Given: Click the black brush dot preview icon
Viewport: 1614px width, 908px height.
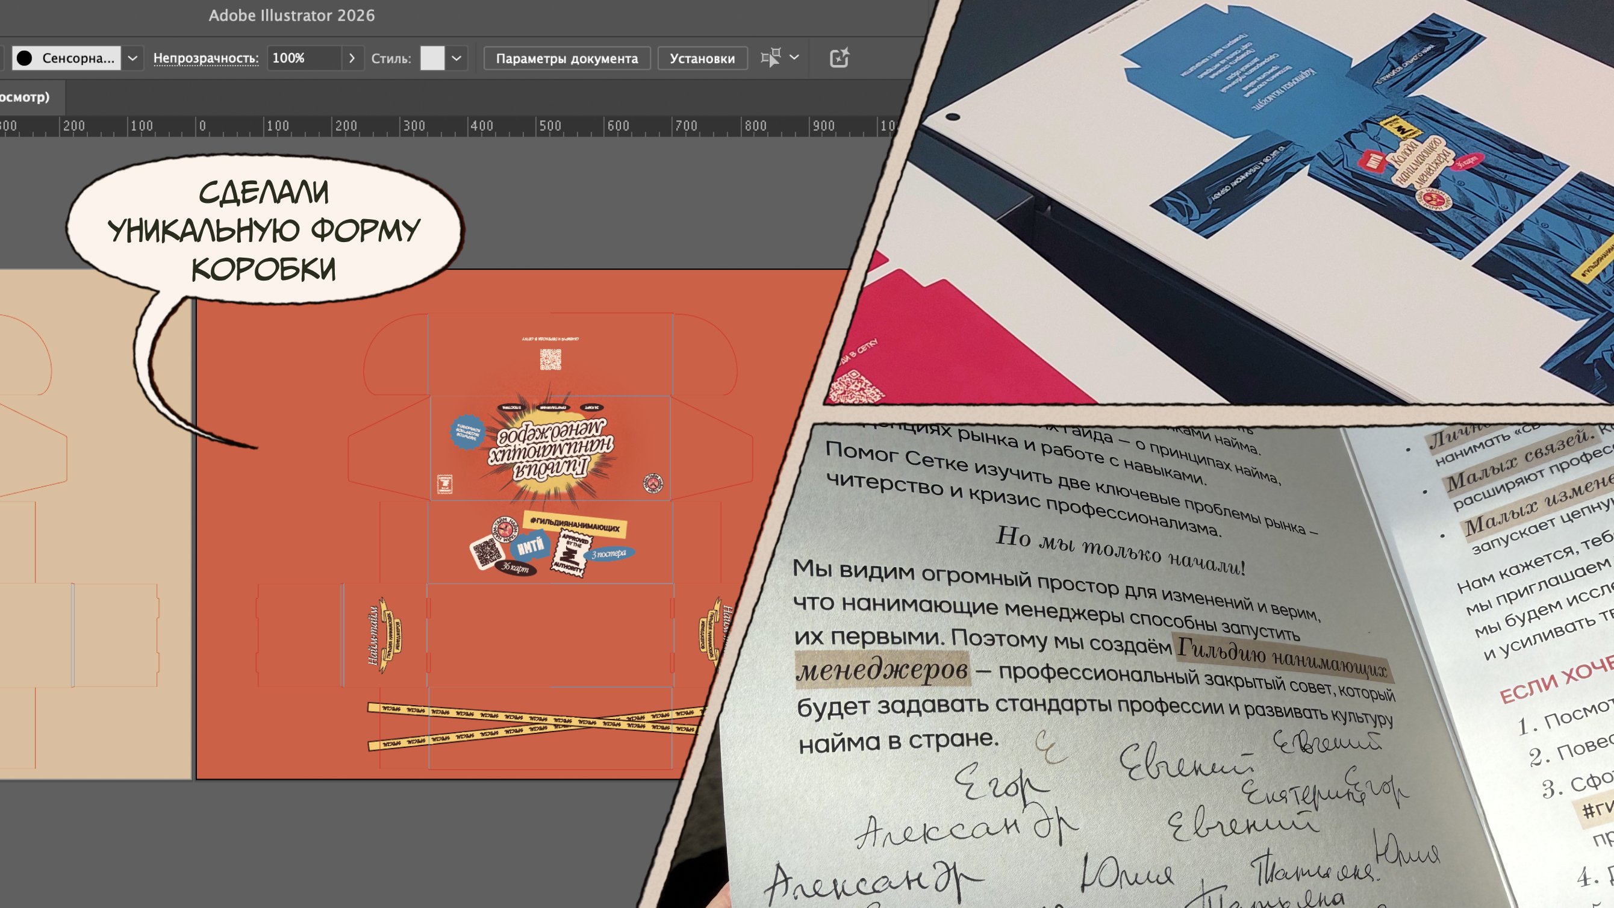Looking at the screenshot, I should (25, 58).
